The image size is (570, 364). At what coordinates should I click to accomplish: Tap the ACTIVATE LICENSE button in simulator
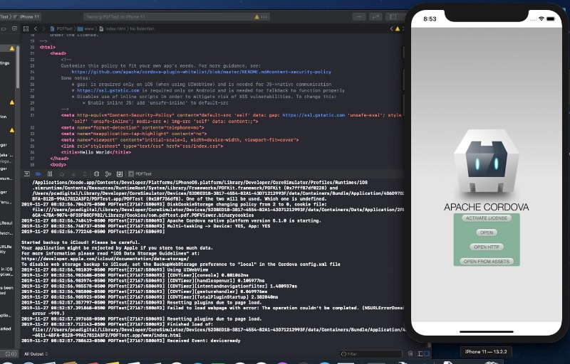coord(487,218)
